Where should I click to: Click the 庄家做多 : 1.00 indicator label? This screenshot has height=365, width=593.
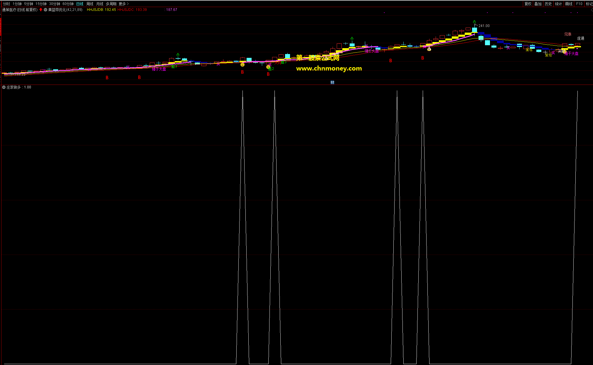coord(19,87)
